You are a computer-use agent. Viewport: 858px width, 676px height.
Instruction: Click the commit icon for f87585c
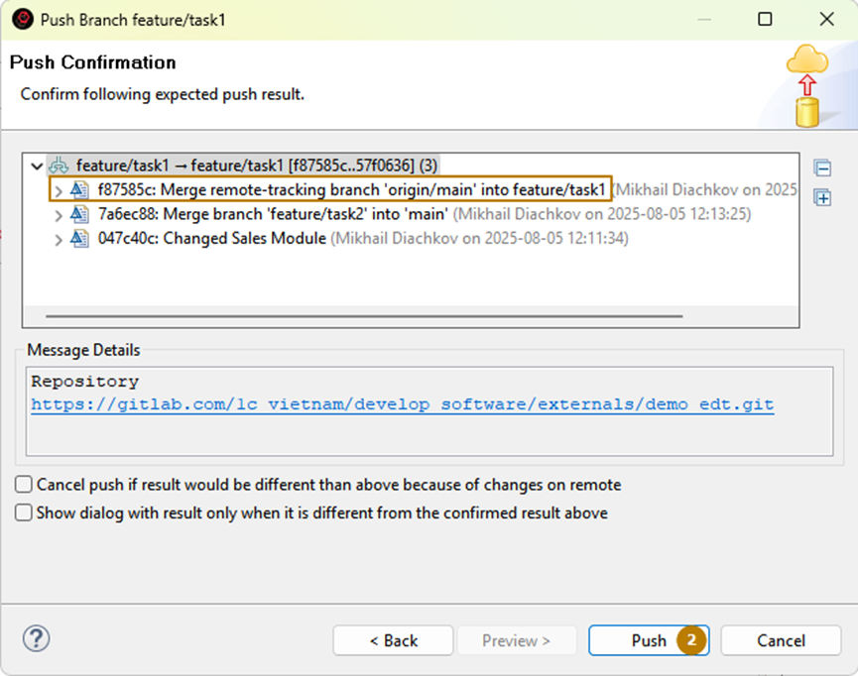coord(80,189)
